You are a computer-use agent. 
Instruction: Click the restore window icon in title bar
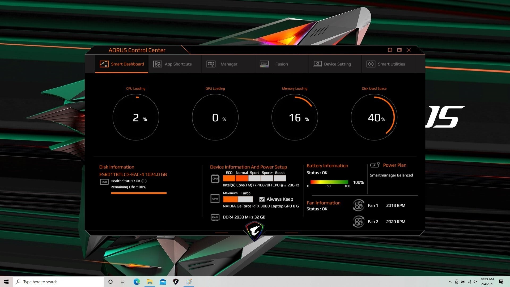click(x=399, y=50)
